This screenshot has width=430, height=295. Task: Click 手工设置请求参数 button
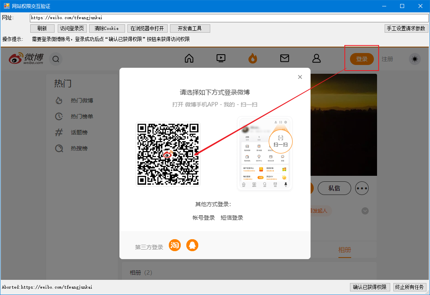click(406, 28)
